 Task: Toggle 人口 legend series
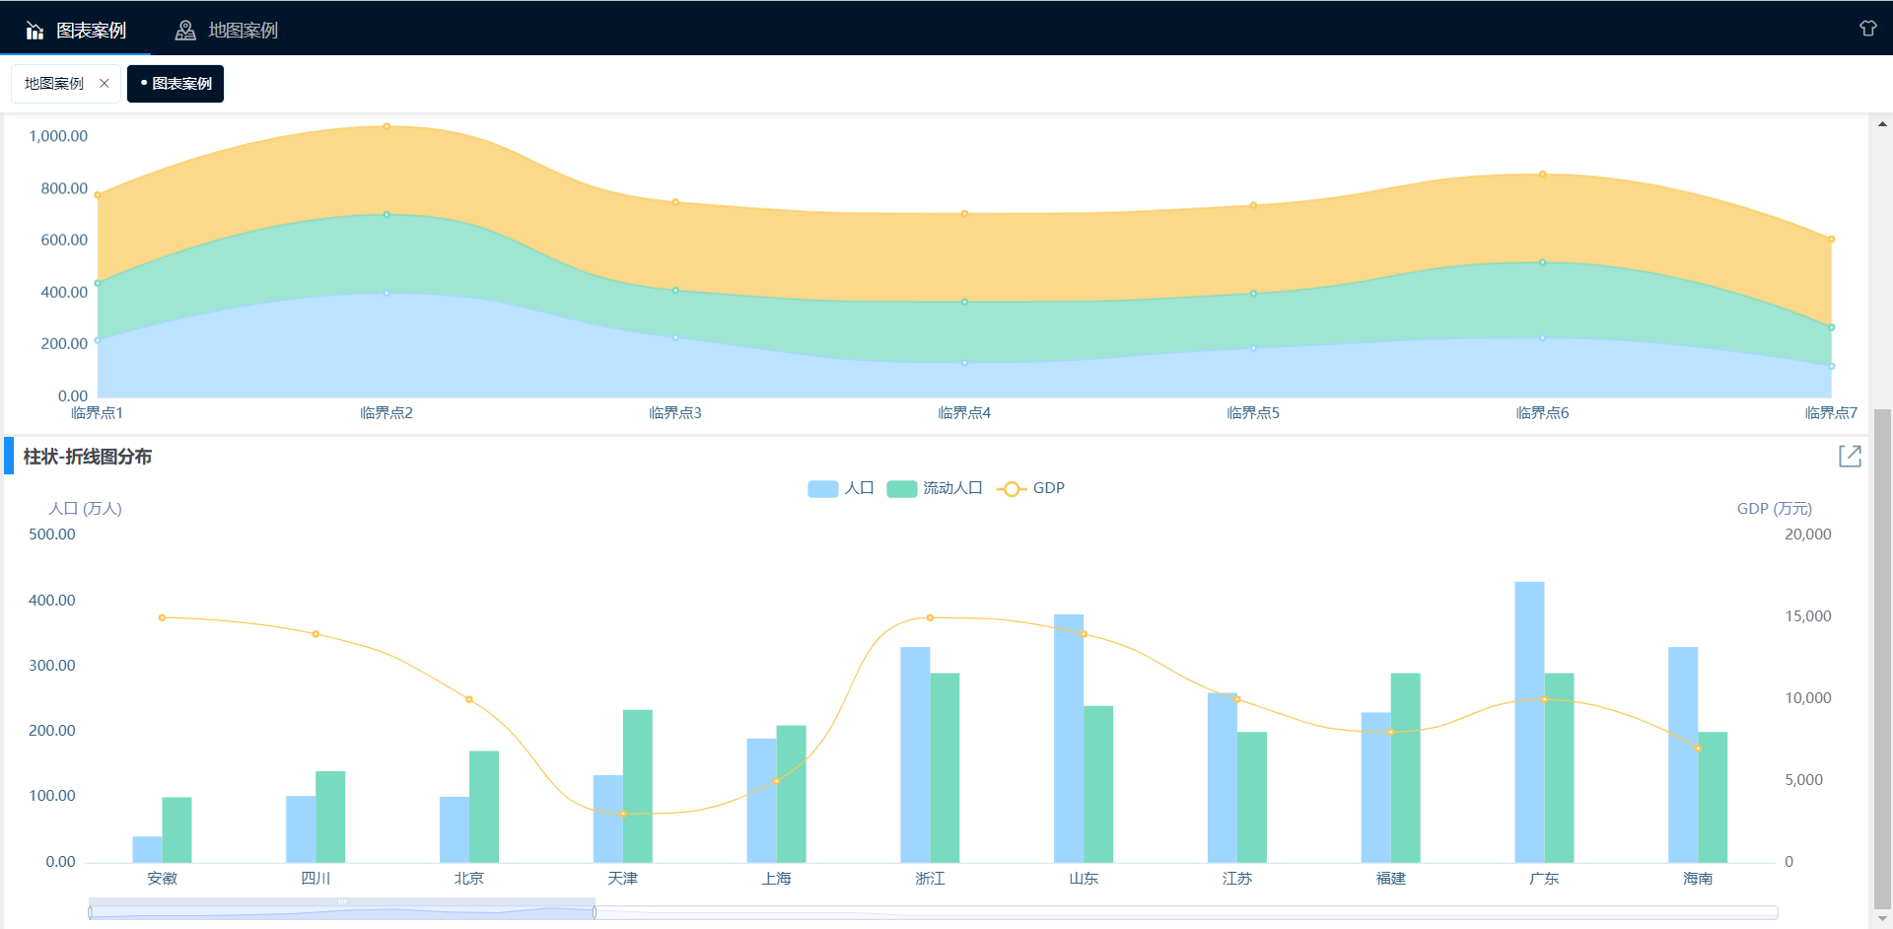[841, 488]
